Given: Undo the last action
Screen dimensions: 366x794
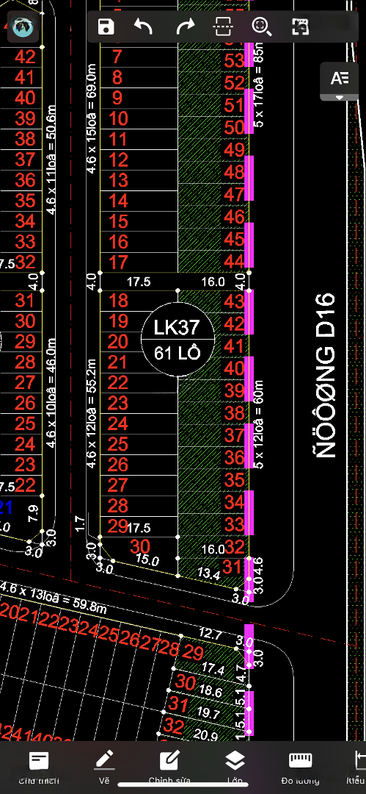Looking at the screenshot, I should coord(143,26).
